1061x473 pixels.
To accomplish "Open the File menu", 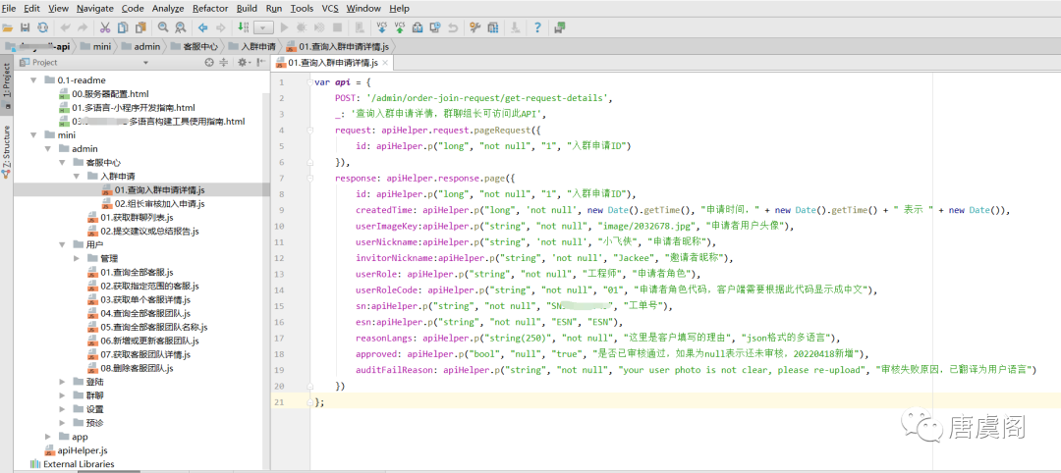I will (x=10, y=9).
